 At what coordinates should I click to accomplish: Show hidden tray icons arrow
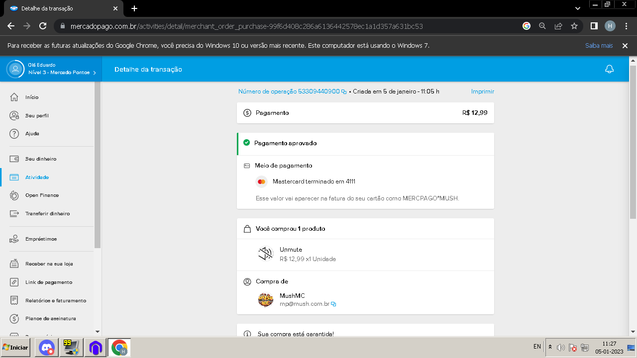tap(550, 347)
